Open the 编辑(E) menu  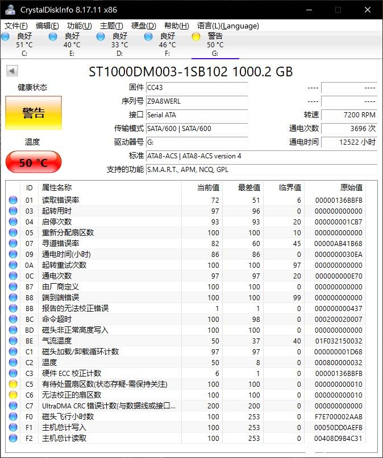[47, 26]
